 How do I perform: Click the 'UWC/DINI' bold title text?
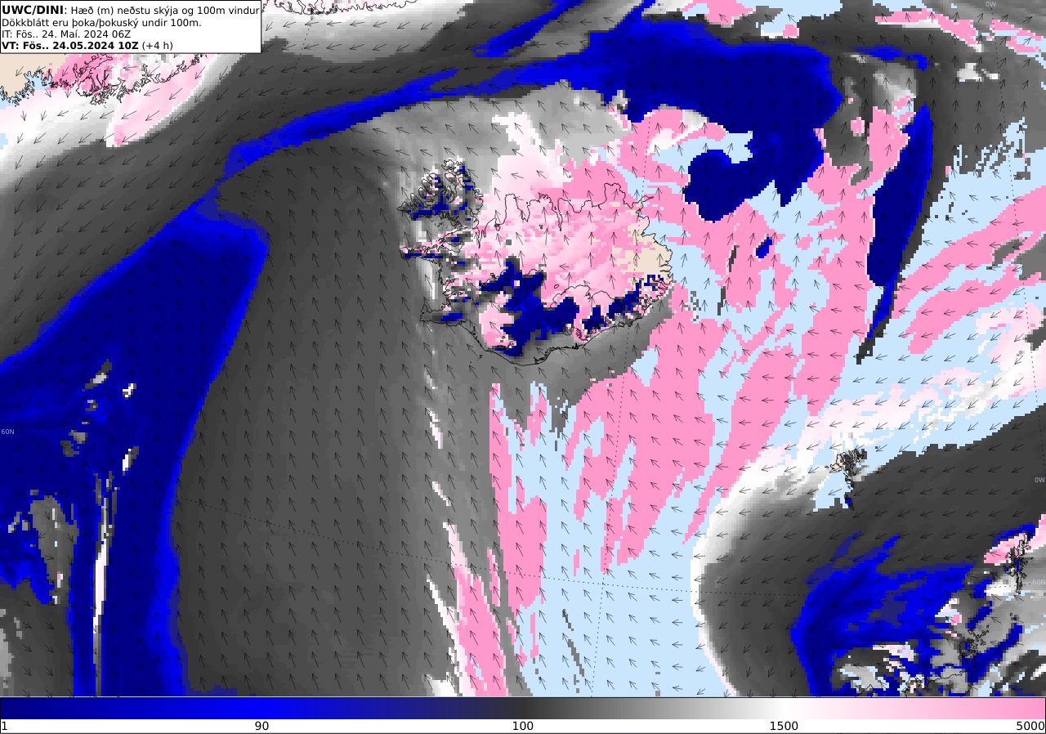(x=32, y=9)
